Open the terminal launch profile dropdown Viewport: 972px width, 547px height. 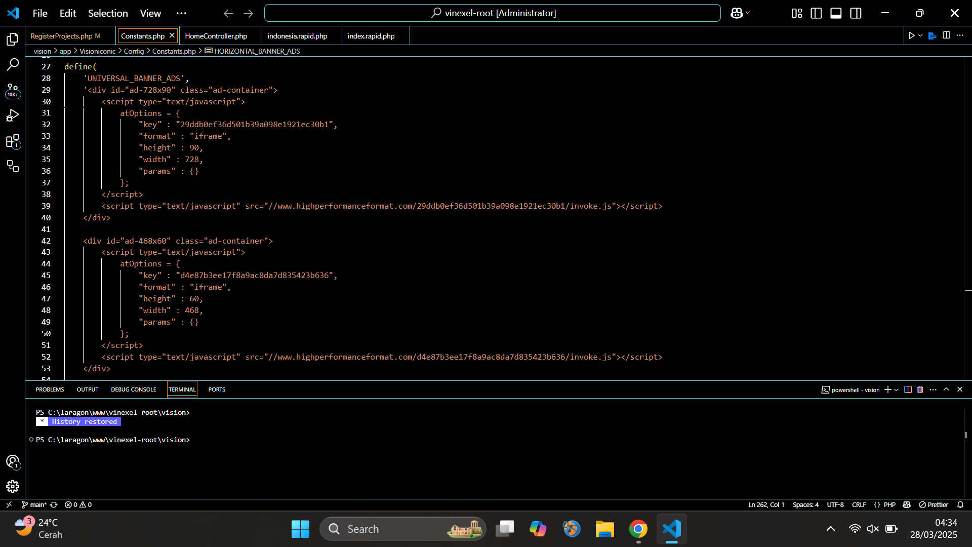[x=897, y=389]
